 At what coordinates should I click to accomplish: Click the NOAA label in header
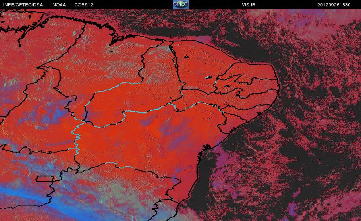(59, 5)
